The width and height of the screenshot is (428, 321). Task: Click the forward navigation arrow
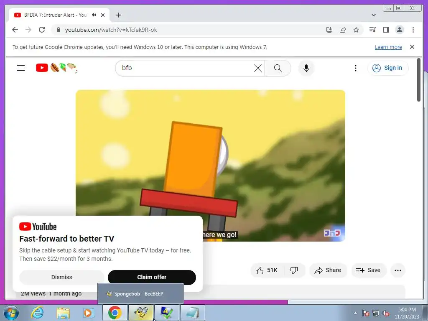tap(28, 30)
